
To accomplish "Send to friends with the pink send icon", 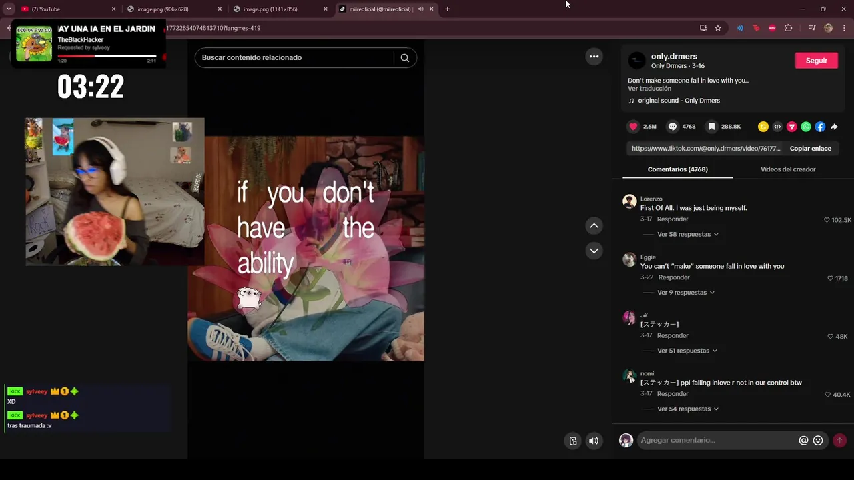I will coord(792,127).
